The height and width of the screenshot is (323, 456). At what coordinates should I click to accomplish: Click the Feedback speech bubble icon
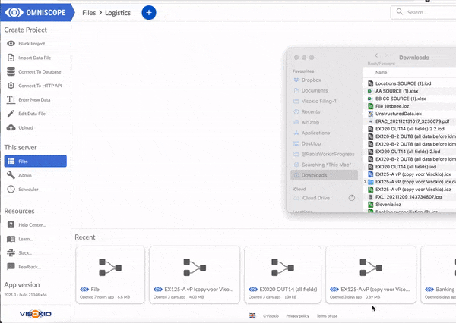coord(11,266)
